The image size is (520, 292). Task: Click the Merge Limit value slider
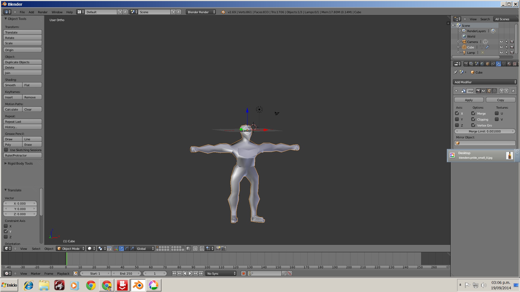point(485,131)
